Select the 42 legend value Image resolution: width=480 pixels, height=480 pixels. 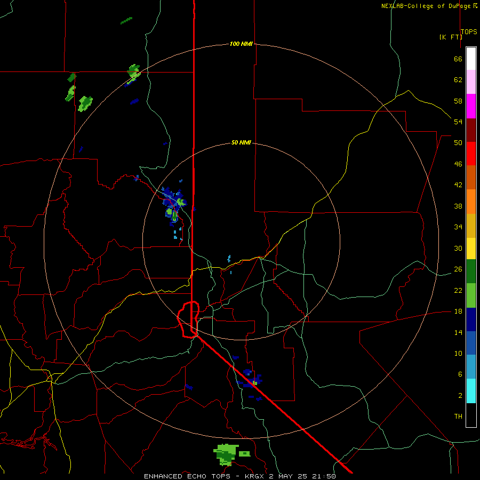458,185
